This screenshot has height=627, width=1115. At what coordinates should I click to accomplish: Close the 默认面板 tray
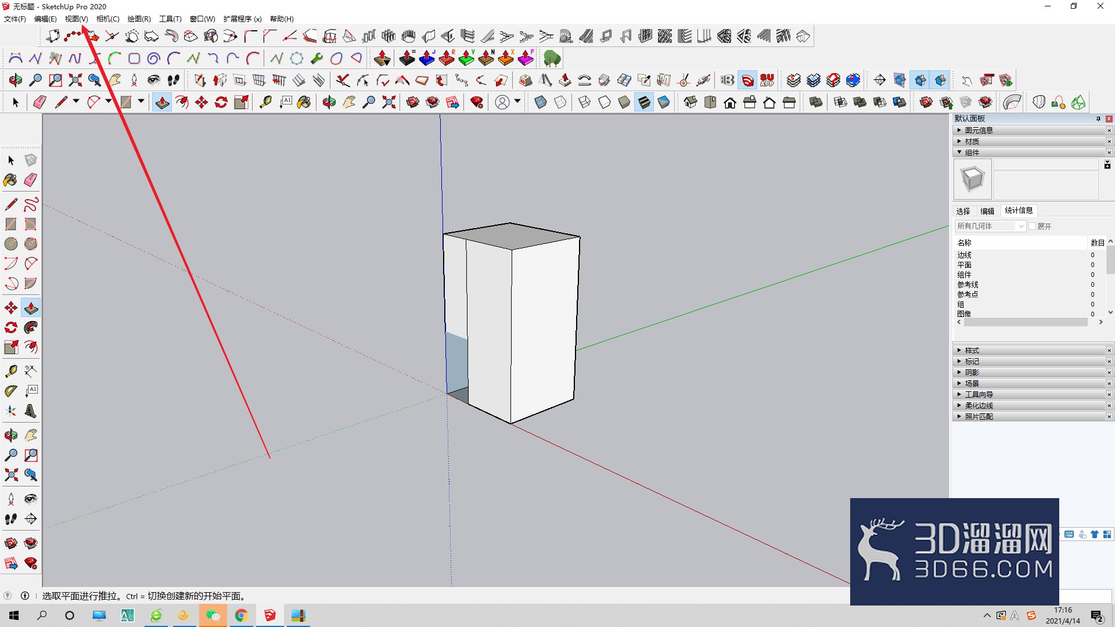click(1109, 118)
